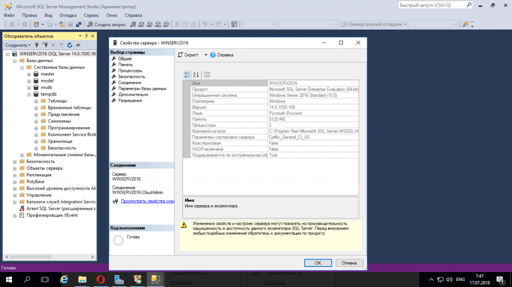The height and width of the screenshot is (287, 512).
Task: Expand the Безопасность server-level folder
Action: 15,162
